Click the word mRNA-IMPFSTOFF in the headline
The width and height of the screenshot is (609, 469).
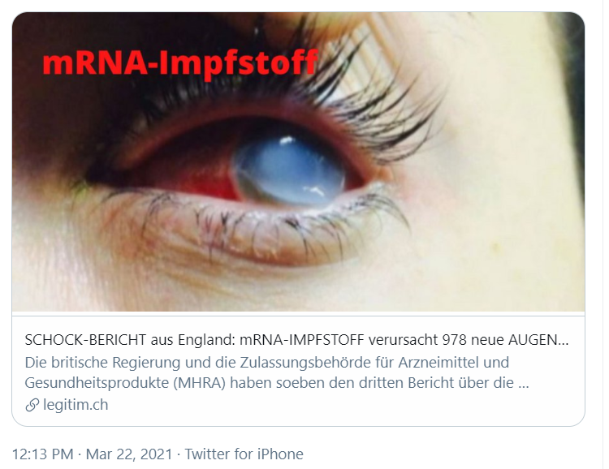click(x=302, y=340)
